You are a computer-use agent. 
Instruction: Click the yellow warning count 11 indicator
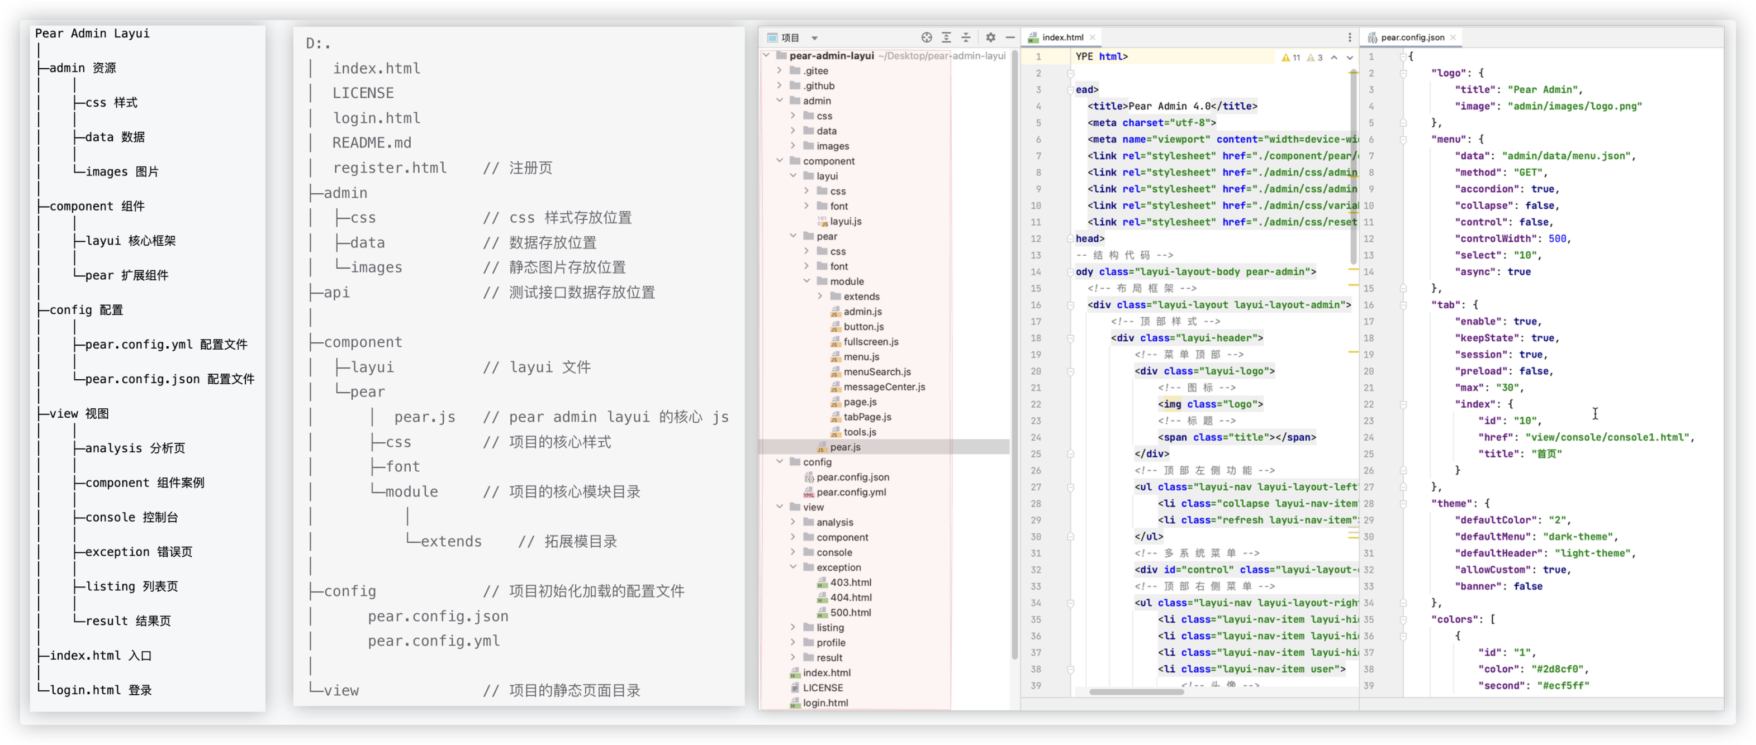1291,58
